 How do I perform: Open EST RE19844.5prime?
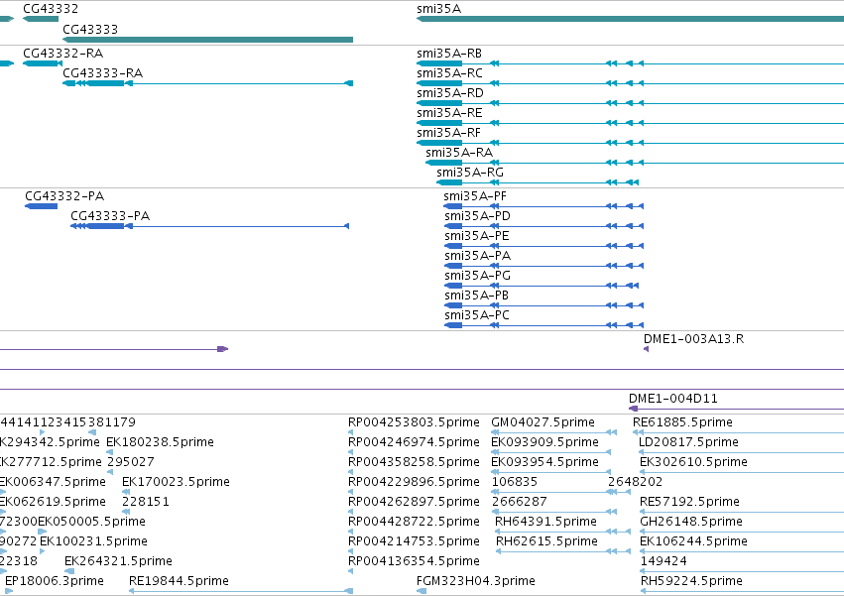(x=179, y=582)
